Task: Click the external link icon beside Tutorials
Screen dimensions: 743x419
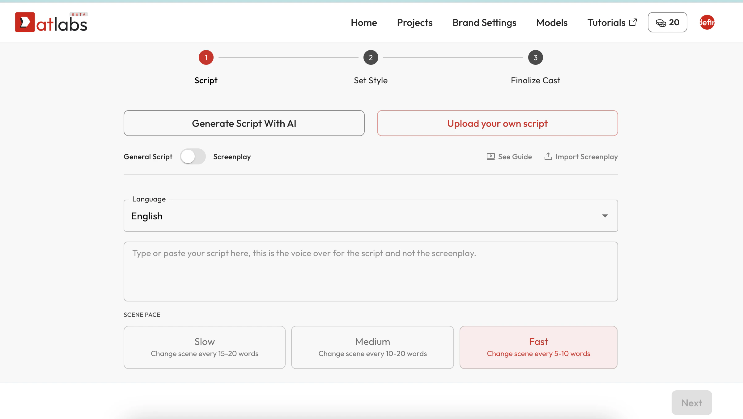Action: tap(633, 22)
